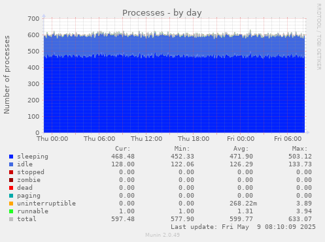Click the 'Thu 00:00' x-axis label
The width and height of the screenshot is (325, 242).
(x=52, y=139)
